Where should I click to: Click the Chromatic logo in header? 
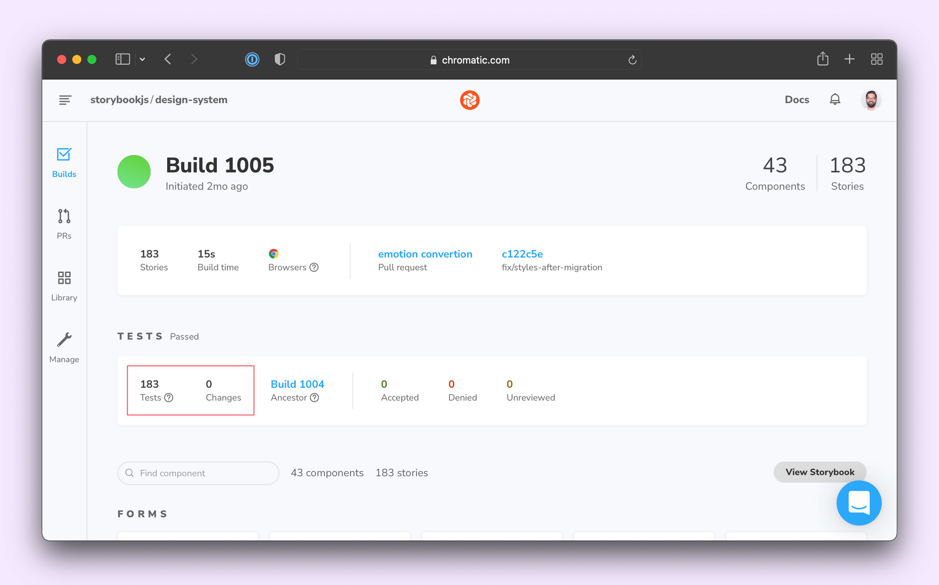click(469, 100)
